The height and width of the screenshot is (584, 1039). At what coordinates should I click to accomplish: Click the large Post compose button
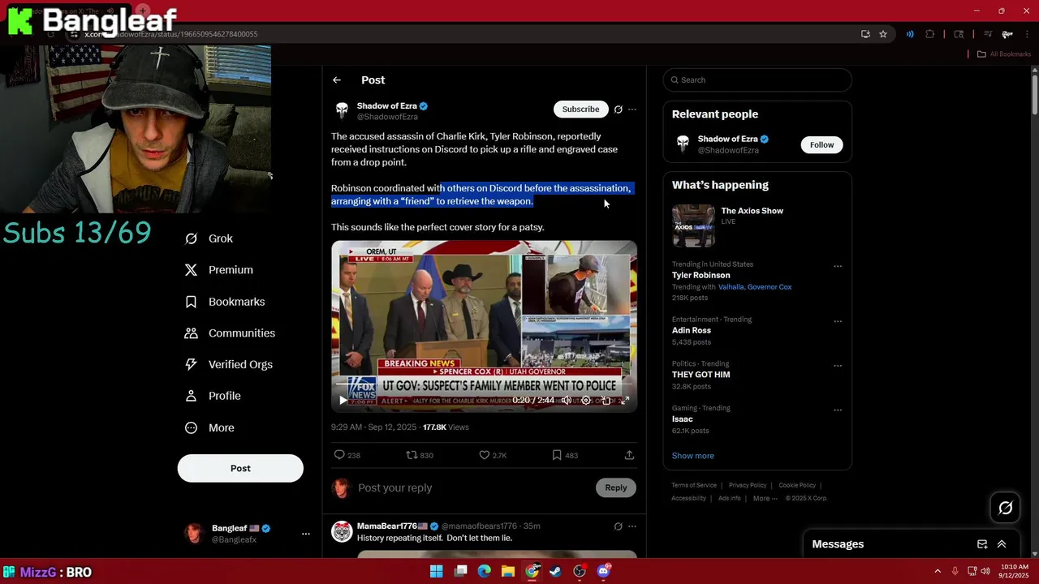240,468
